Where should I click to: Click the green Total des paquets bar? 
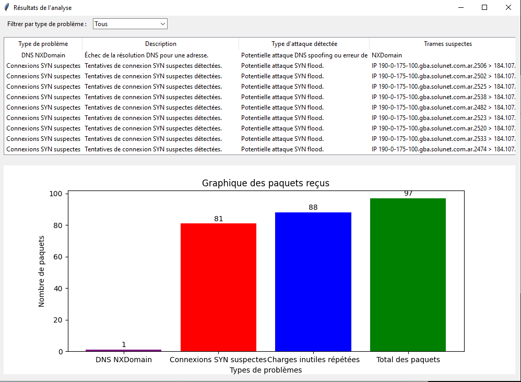408,274
